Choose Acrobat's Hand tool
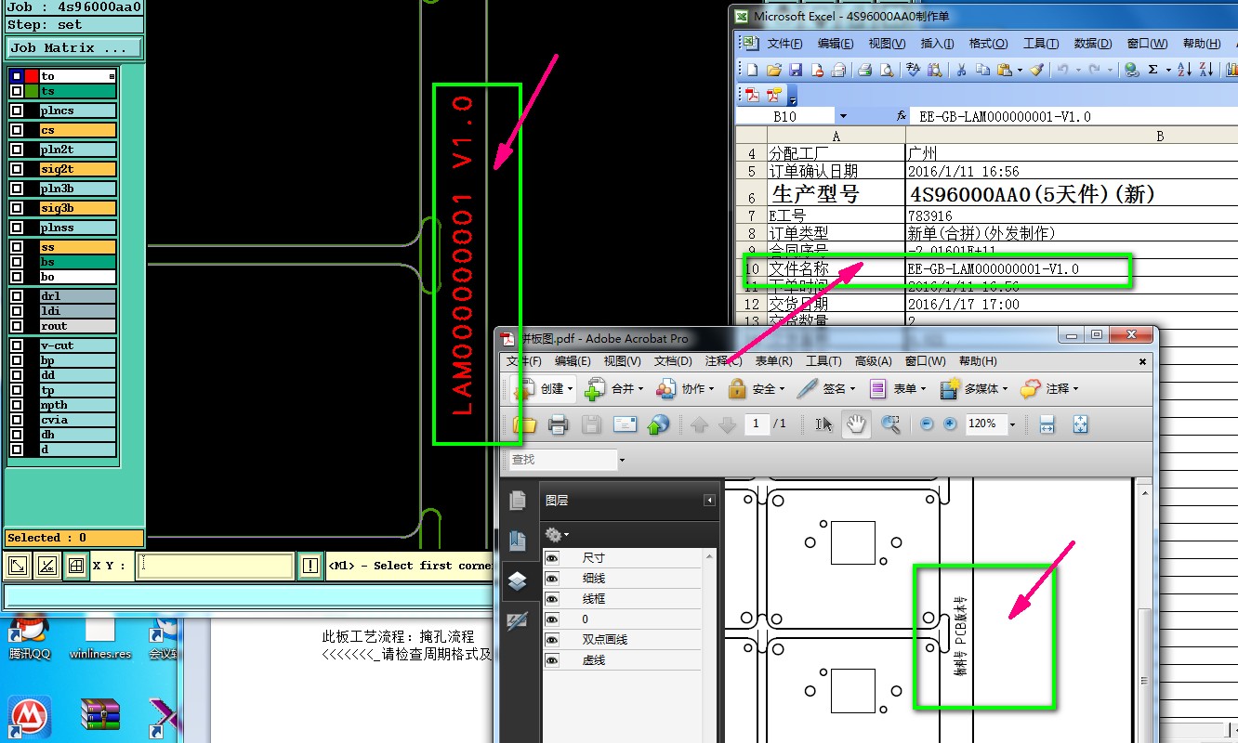 click(x=856, y=424)
